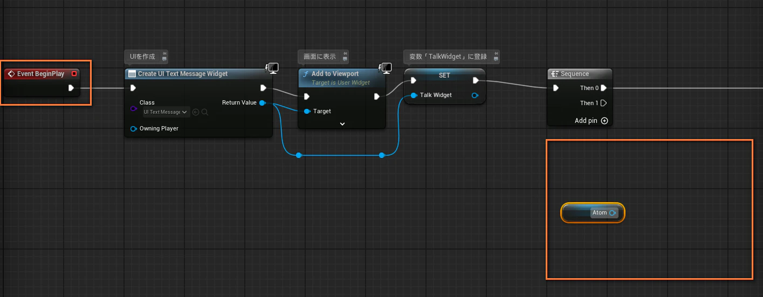Click Talk Widget output pin on SET

(475, 95)
